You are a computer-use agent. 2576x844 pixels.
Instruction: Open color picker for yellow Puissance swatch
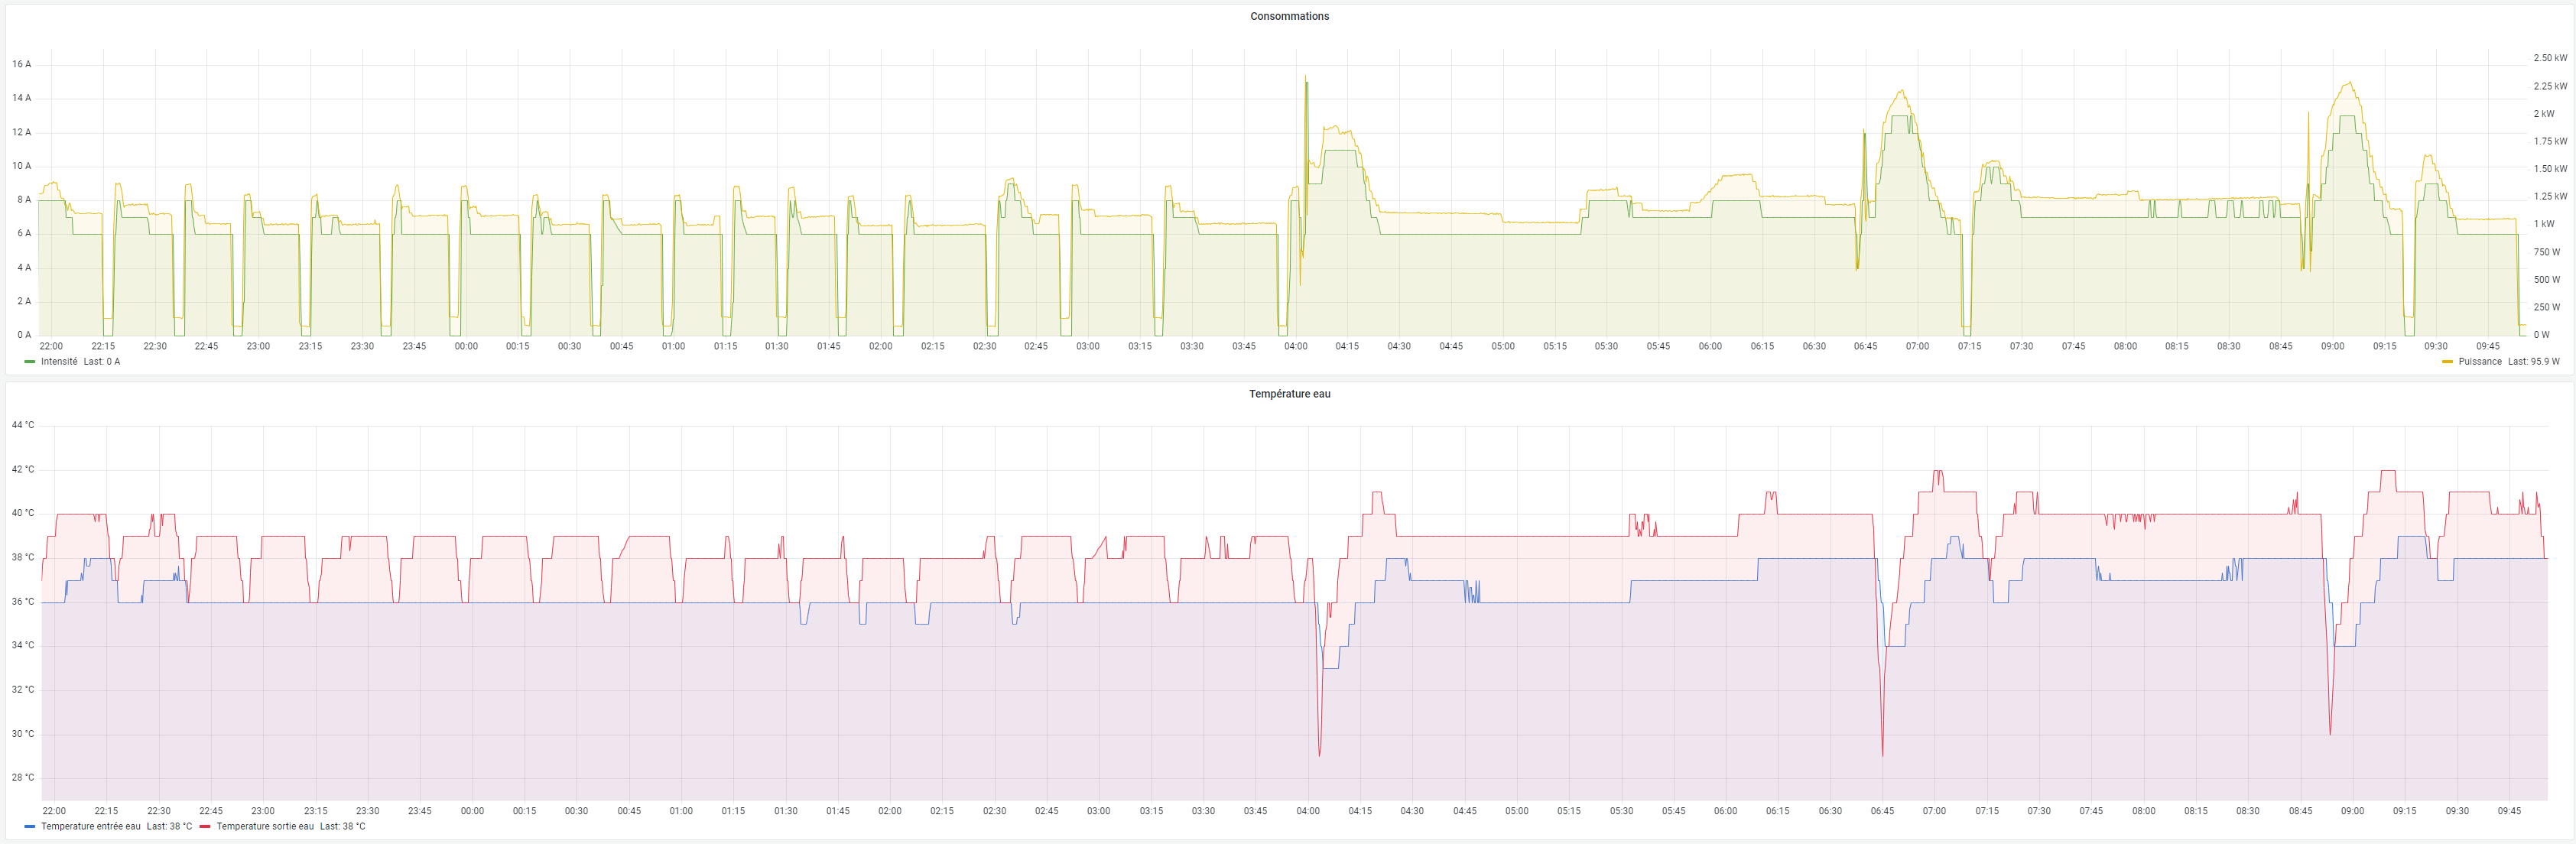click(x=2447, y=362)
